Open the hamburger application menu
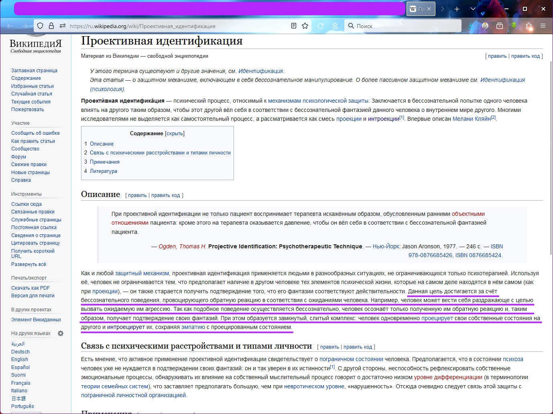The image size is (553, 414). tap(543, 26)
